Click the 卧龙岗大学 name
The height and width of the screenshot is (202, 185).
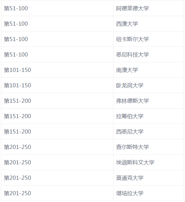click(x=130, y=85)
